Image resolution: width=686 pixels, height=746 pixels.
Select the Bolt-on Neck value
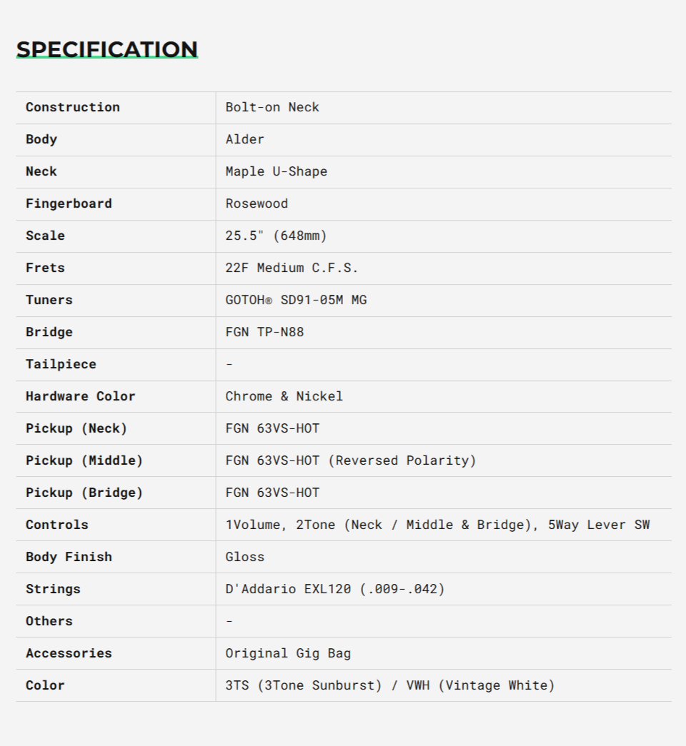272,107
